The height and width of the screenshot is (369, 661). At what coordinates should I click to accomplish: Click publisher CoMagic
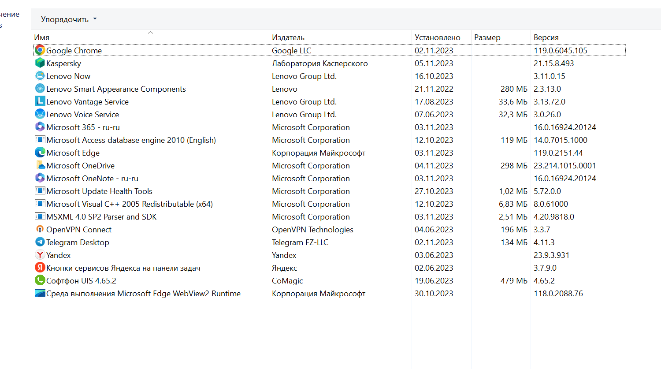pyautogui.click(x=287, y=281)
